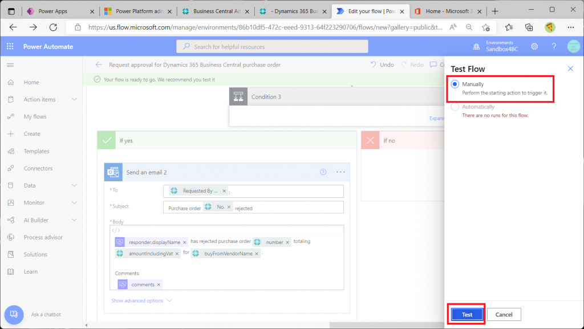Screen dimensions: 584x329
Task: Open the chatbot assistant icon
Action: coord(14,315)
